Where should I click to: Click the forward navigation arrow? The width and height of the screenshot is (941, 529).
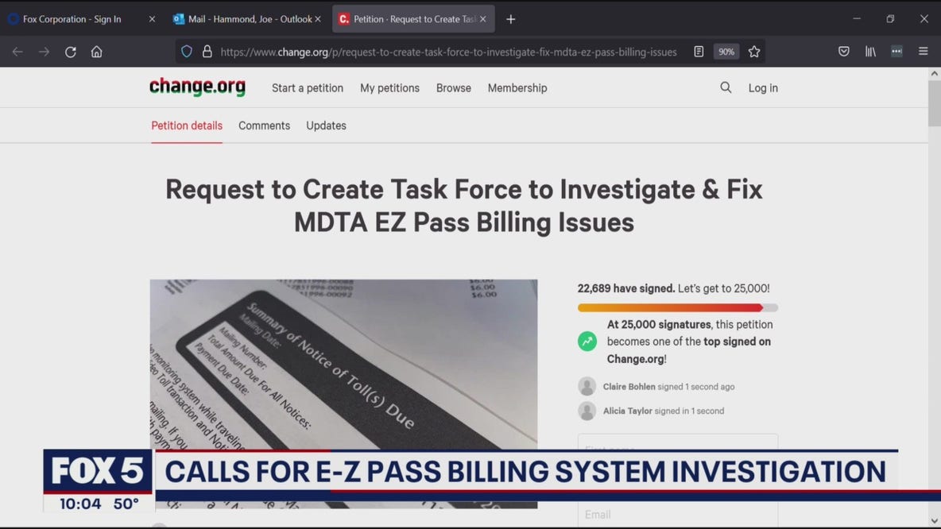[x=44, y=52]
